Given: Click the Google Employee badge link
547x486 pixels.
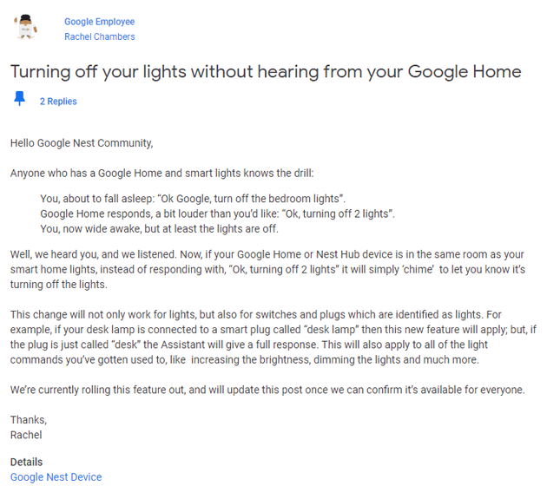Looking at the screenshot, I should tap(99, 22).
